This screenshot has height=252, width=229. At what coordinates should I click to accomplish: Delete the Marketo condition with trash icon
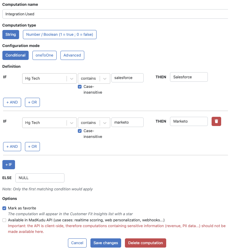(216, 121)
